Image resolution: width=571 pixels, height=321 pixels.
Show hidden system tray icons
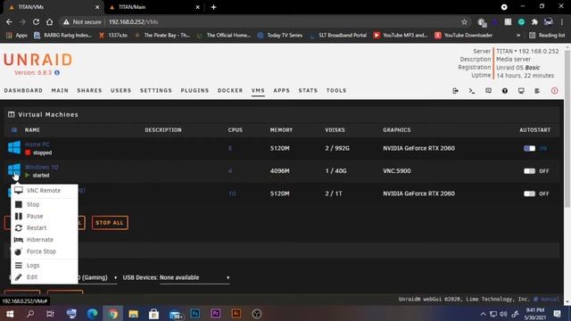pyautogui.click(x=483, y=314)
